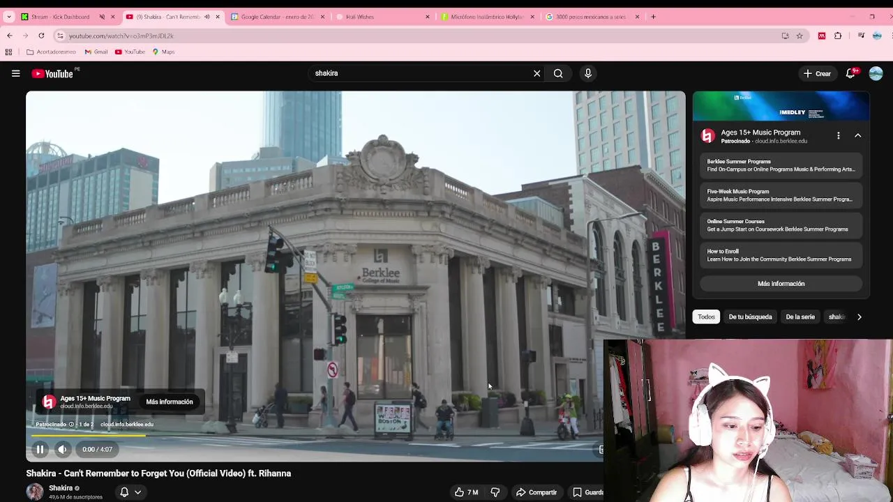Open the browser extensions puzzle icon

point(838,36)
